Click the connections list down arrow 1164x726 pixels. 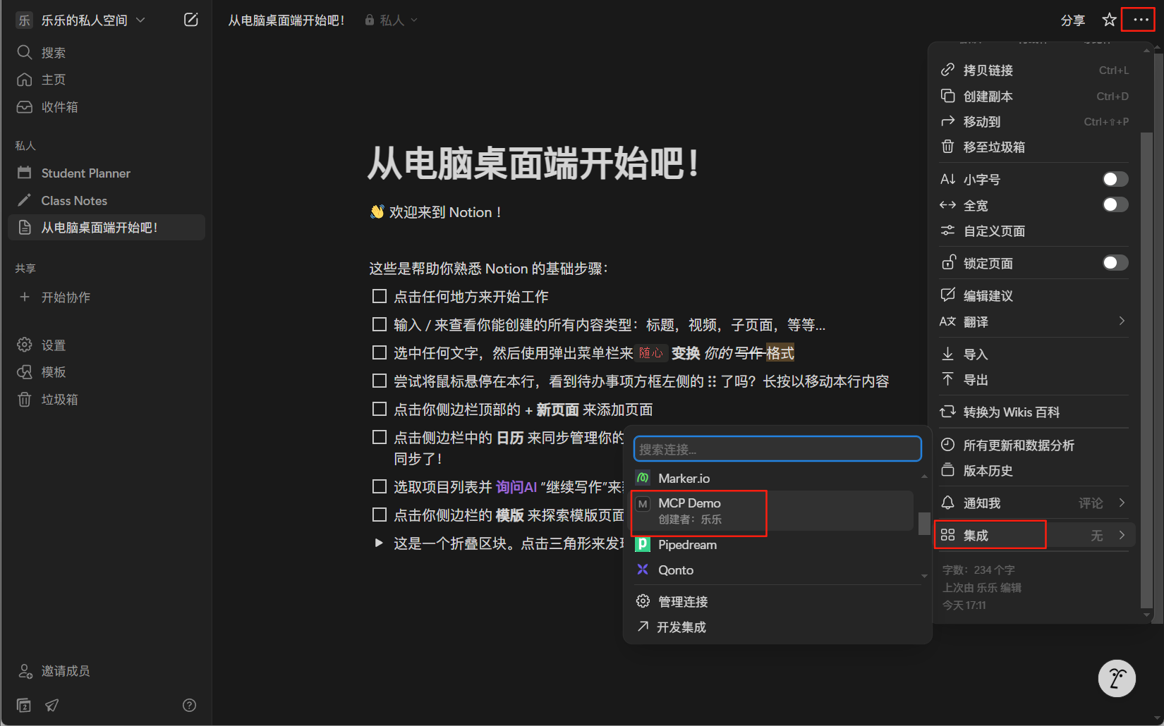click(924, 576)
